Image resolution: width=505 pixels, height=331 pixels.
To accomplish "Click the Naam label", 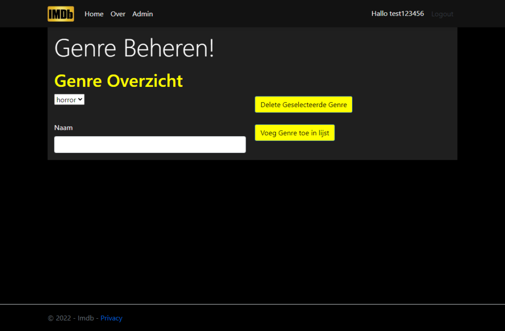I will pyautogui.click(x=64, y=128).
